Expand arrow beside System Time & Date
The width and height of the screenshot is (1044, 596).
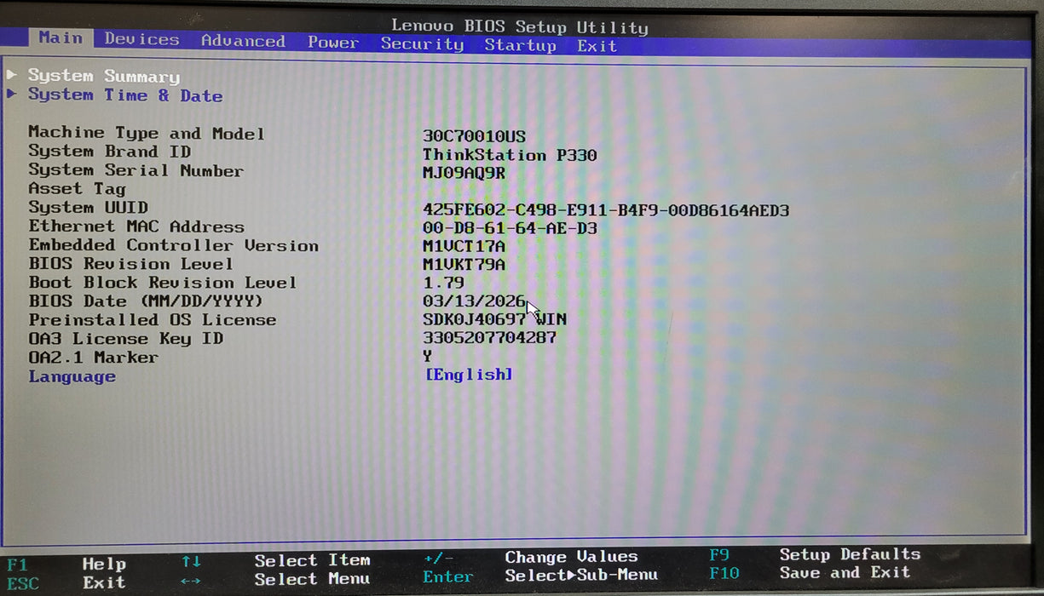pos(12,94)
